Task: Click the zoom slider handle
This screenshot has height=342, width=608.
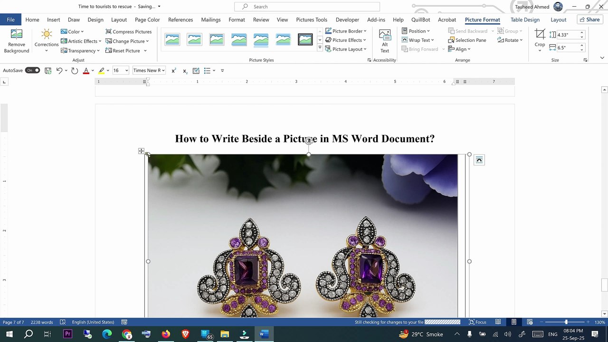Action: pos(566,322)
